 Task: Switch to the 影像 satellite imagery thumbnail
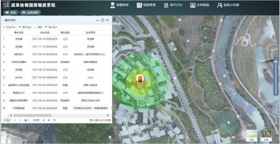click(266, 136)
